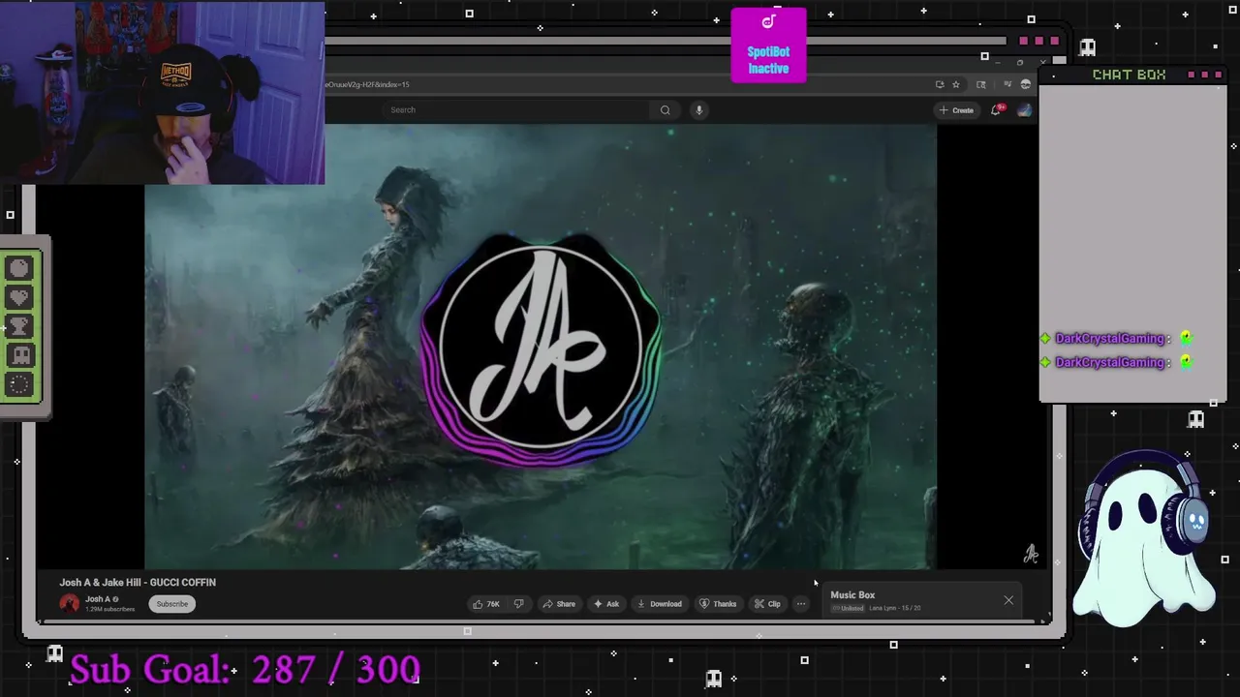Click the Josh A channel name
The width and height of the screenshot is (1240, 697).
pyautogui.click(x=98, y=599)
